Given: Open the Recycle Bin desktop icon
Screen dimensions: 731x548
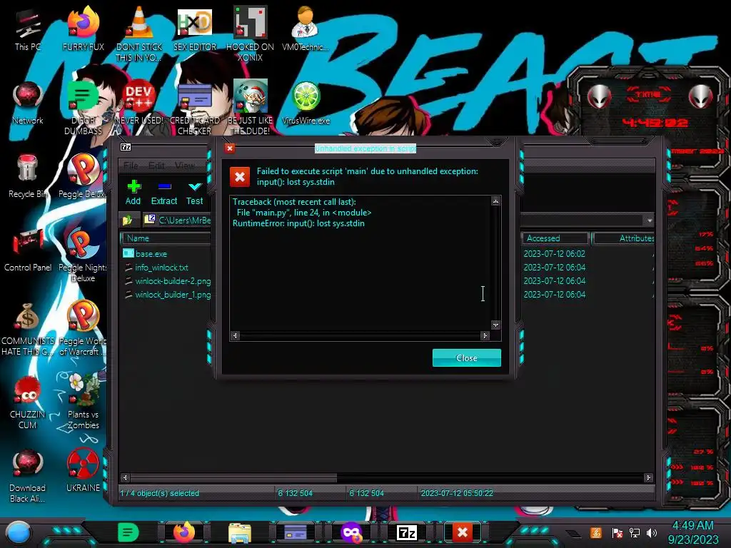Looking at the screenshot, I should (x=28, y=176).
